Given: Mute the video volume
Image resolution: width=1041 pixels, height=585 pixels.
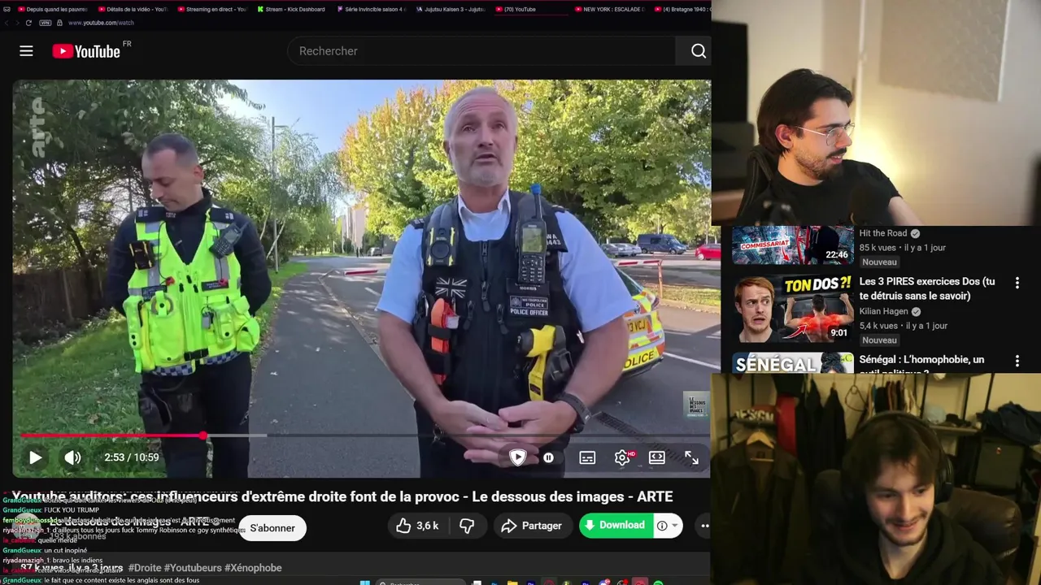Looking at the screenshot, I should point(72,457).
